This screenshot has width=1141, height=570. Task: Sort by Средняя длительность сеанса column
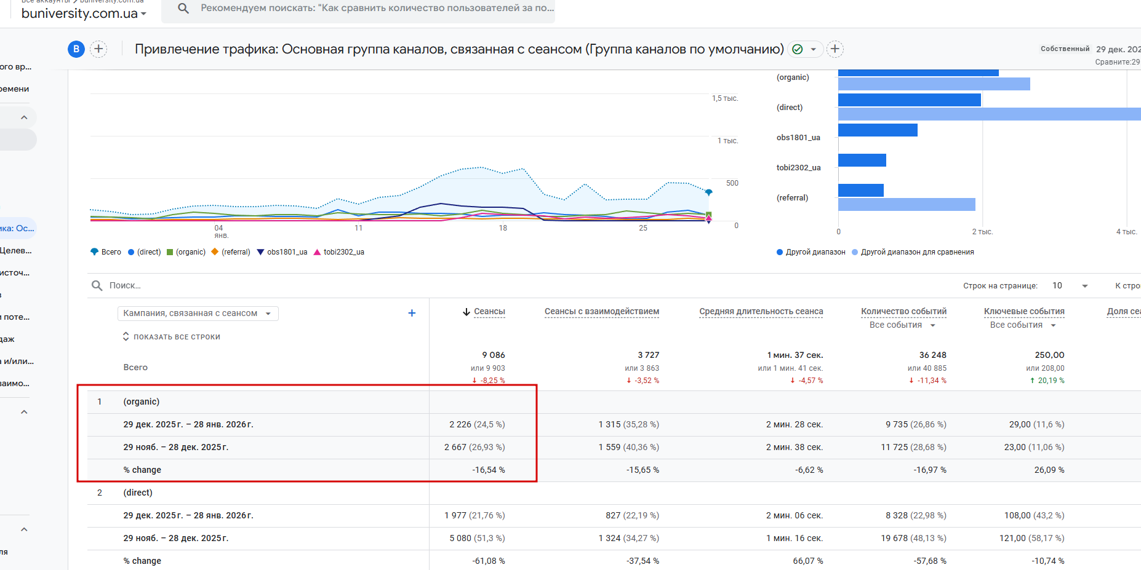tap(761, 312)
